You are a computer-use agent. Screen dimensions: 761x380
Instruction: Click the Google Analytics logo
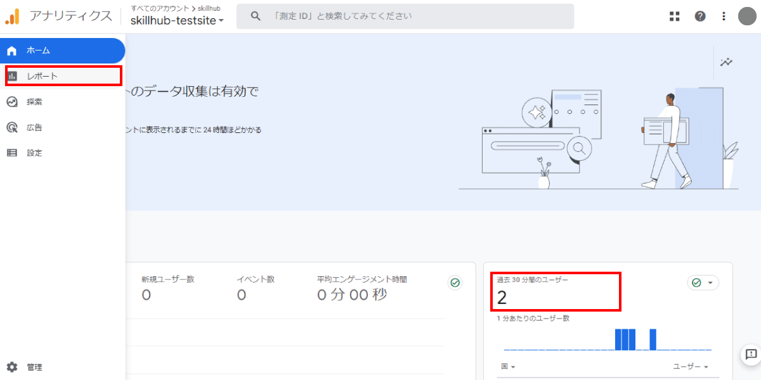coord(13,16)
